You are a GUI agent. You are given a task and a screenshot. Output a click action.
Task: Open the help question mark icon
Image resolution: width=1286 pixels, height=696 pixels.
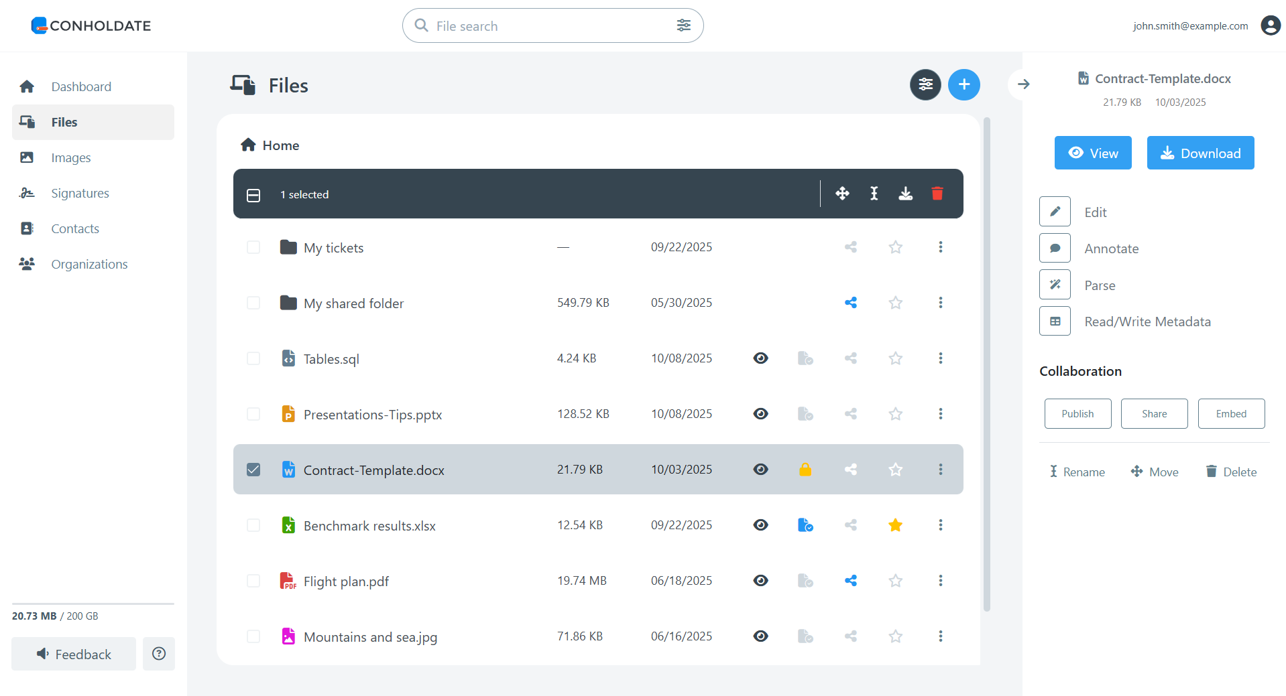159,654
